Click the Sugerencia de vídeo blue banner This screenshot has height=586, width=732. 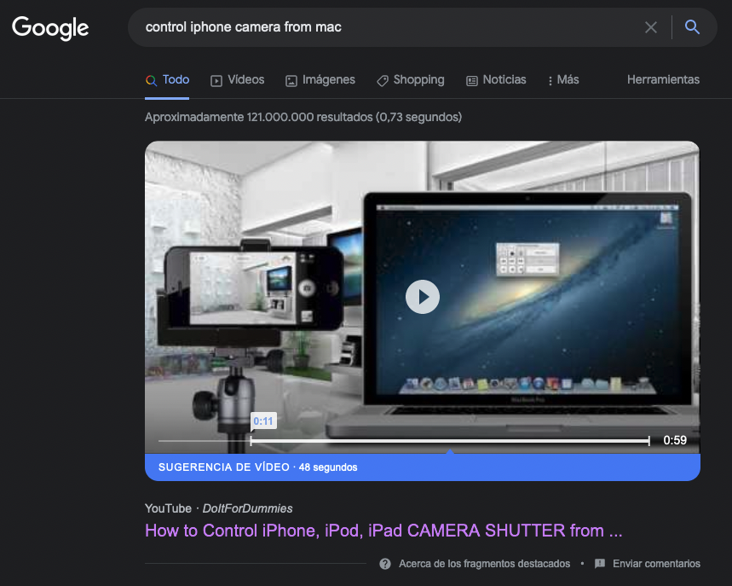pyautogui.click(x=423, y=467)
